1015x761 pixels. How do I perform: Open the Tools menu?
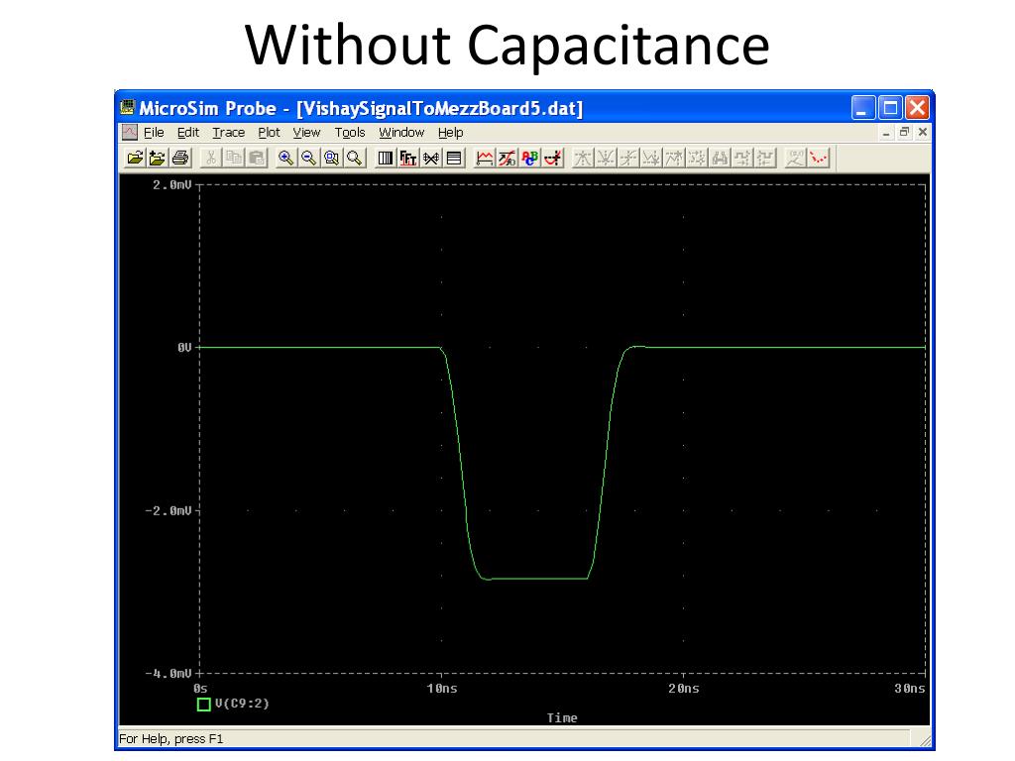point(350,133)
